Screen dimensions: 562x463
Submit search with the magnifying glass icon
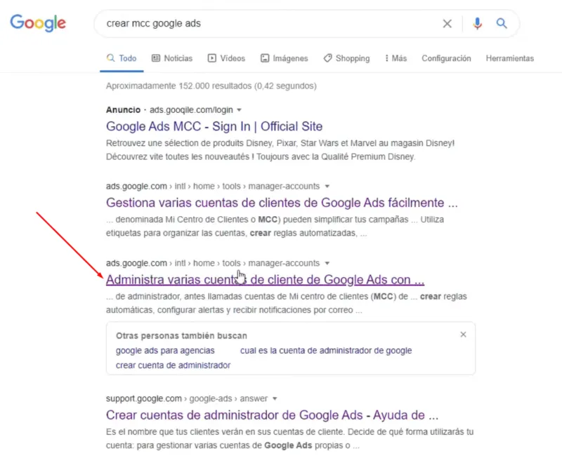pos(502,24)
